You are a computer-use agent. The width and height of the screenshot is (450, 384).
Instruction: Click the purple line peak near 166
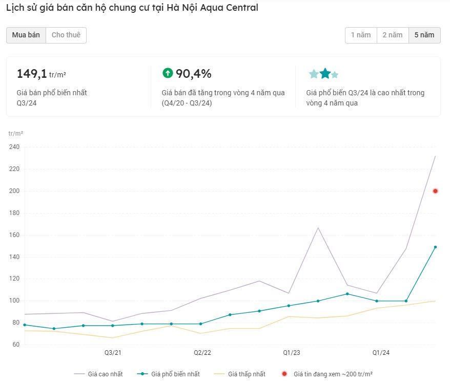318,228
